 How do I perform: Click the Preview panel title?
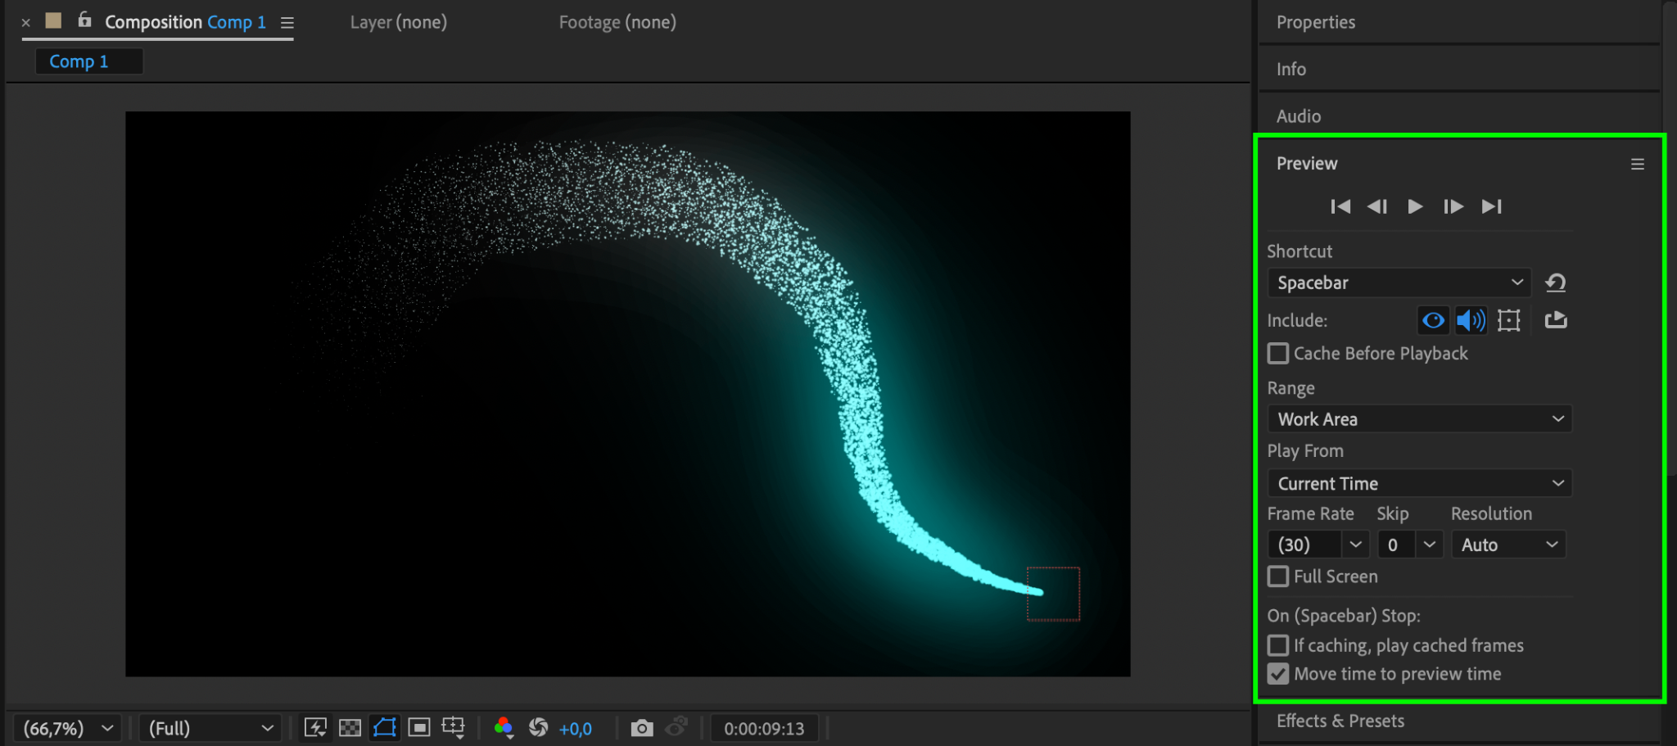click(1307, 164)
